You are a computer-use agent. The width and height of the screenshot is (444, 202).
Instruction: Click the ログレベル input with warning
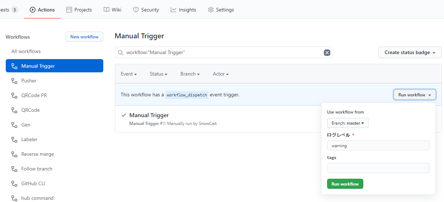[x=378, y=145]
